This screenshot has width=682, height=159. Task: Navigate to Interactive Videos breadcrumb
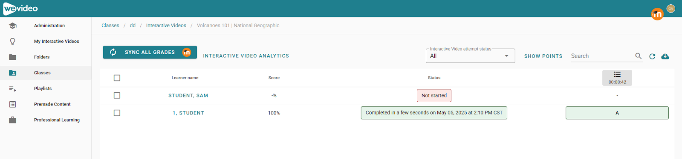point(166,25)
